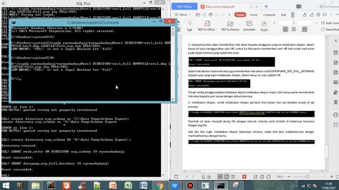Open the Edit ribbon tab
The image size is (339, 190).
pos(283,15)
